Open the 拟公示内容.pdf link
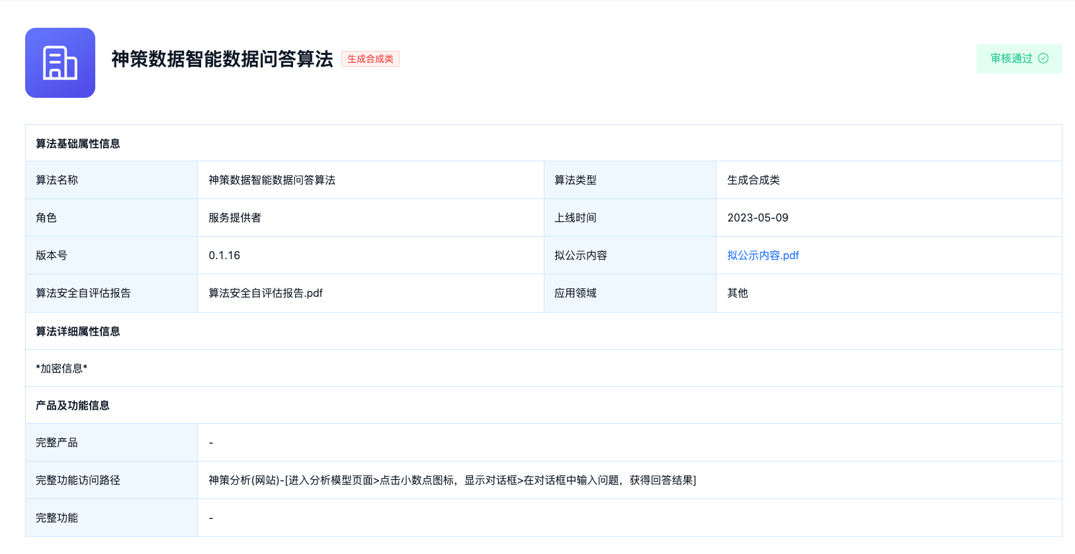The height and width of the screenshot is (554, 1075). (763, 255)
